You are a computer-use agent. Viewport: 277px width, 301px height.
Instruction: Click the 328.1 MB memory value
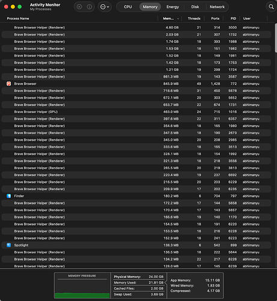click(171, 154)
